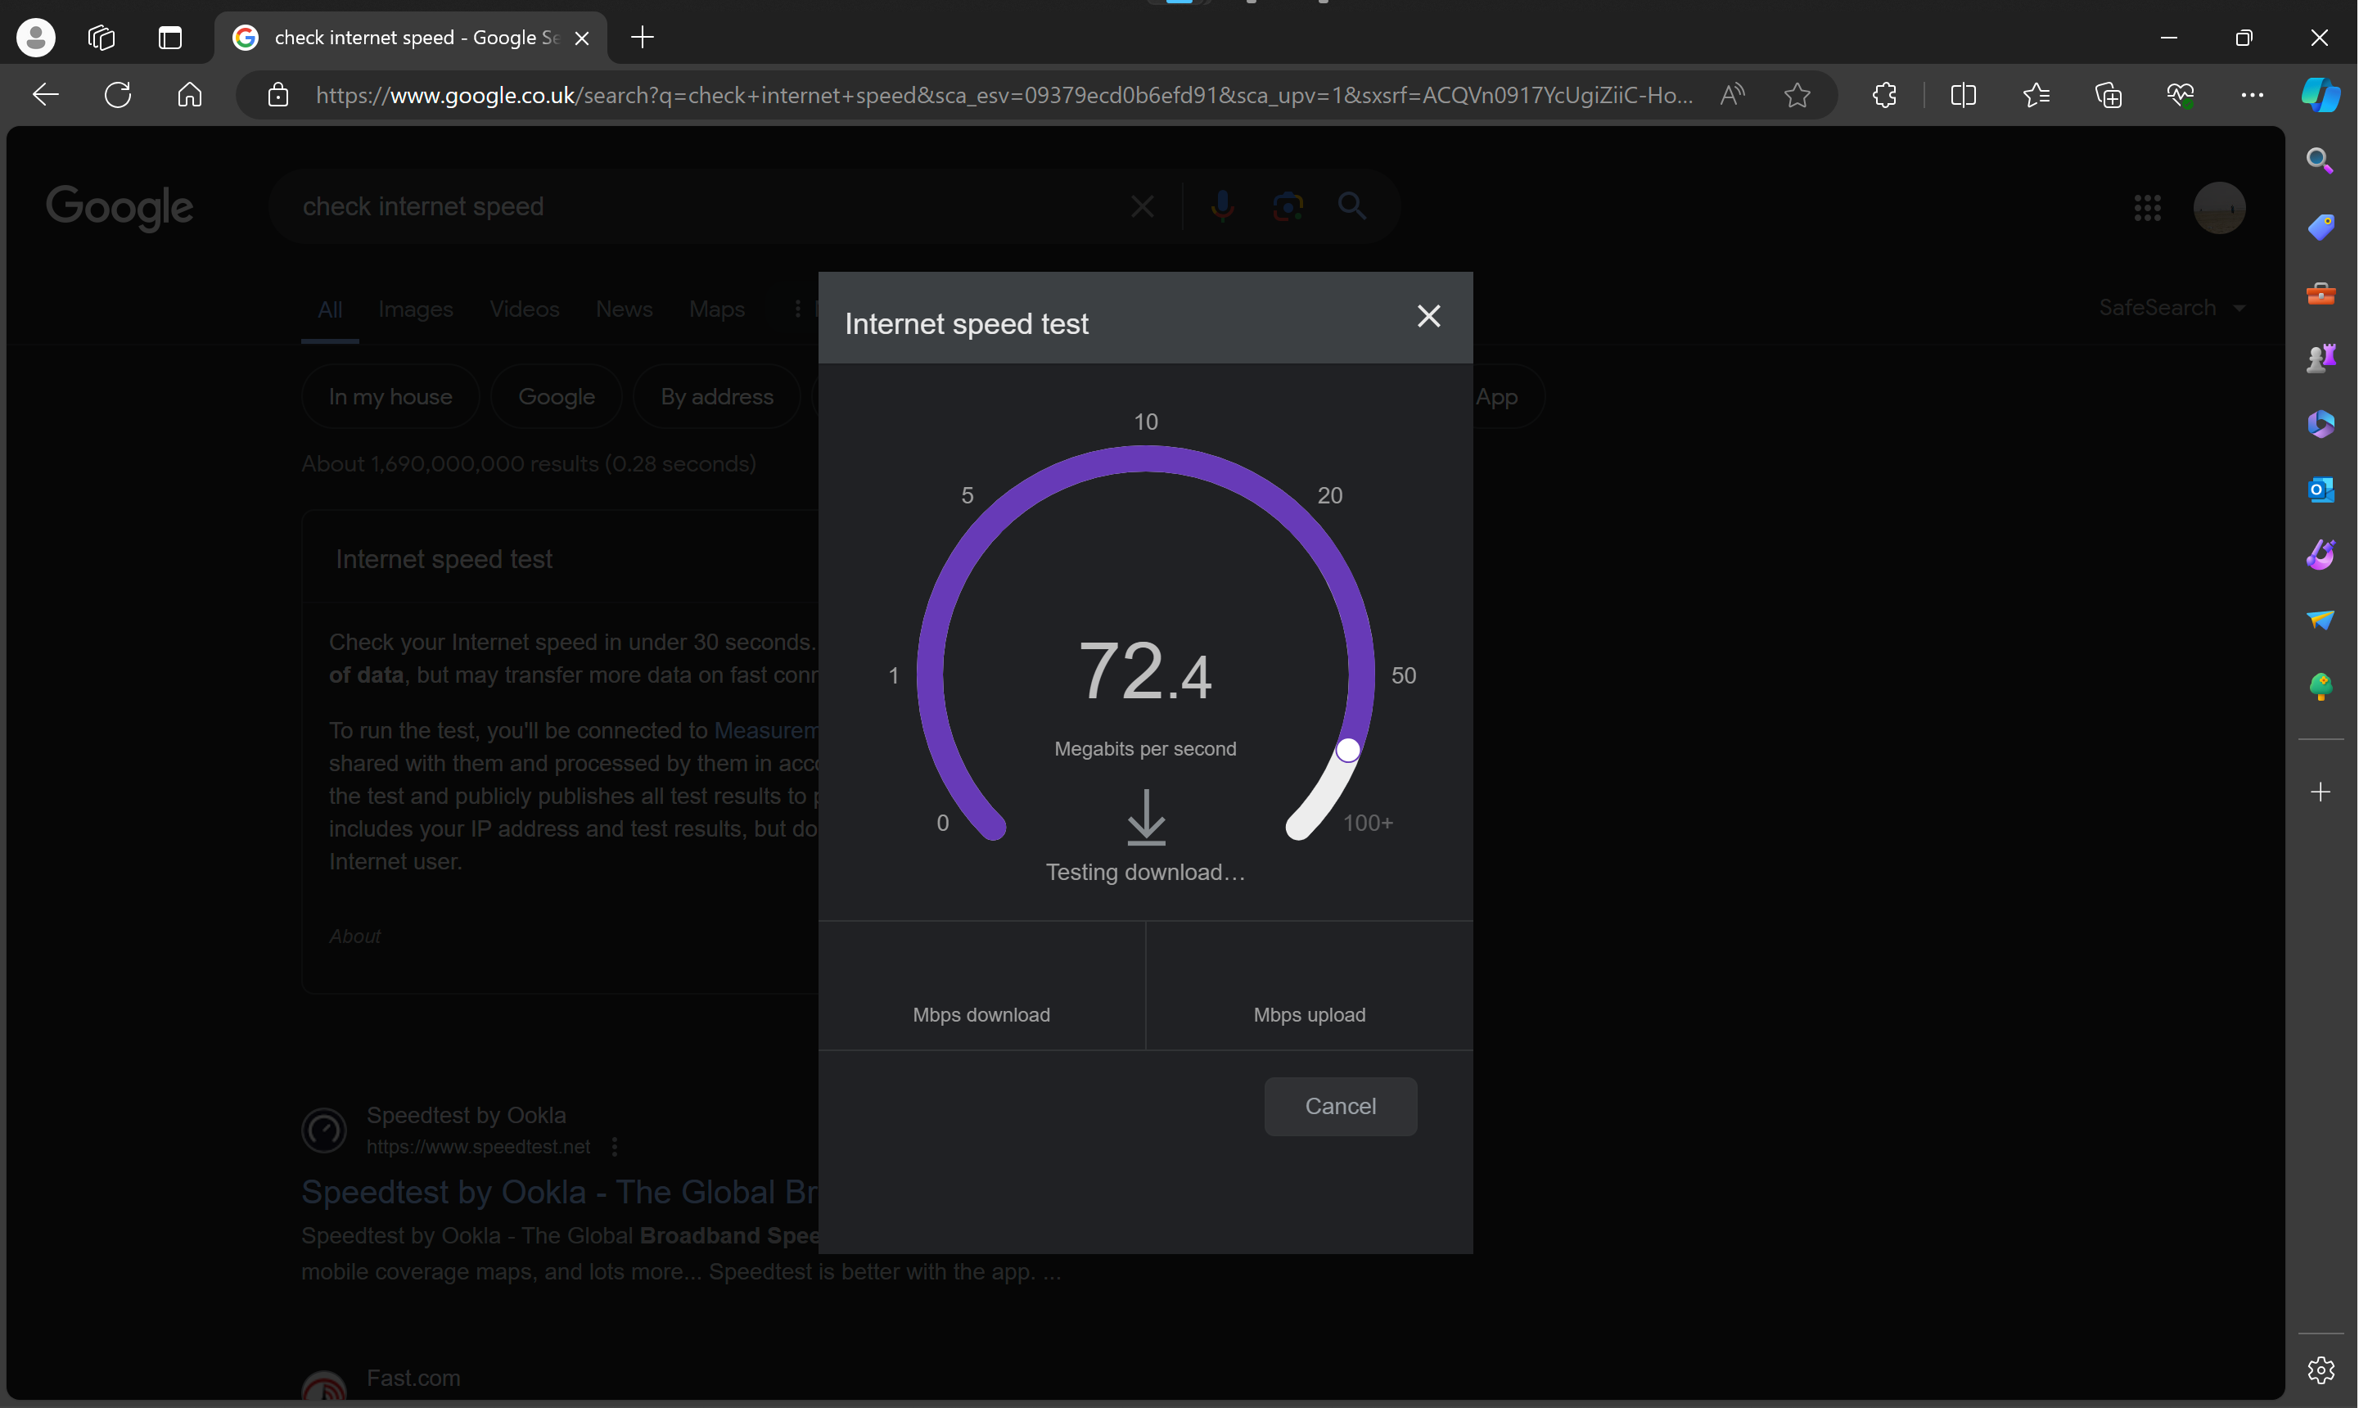Viewport: 2359px width, 1408px height.
Task: Click the 'Mbps download' result cell
Action: [x=981, y=985]
